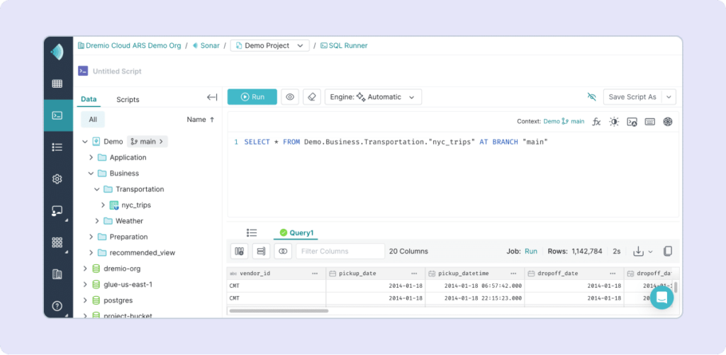Image resolution: width=726 pixels, height=355 pixels.
Task: Toggle autocomplete terminal icon in editor
Action: (632, 122)
